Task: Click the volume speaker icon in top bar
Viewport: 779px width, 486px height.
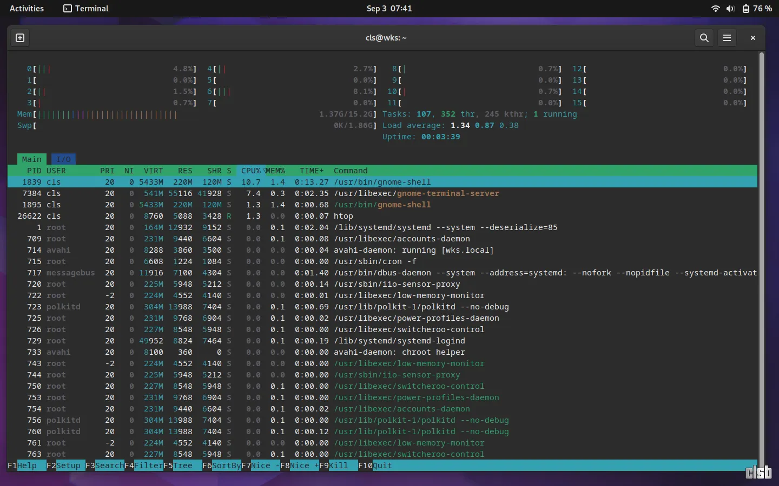Action: 730,9
